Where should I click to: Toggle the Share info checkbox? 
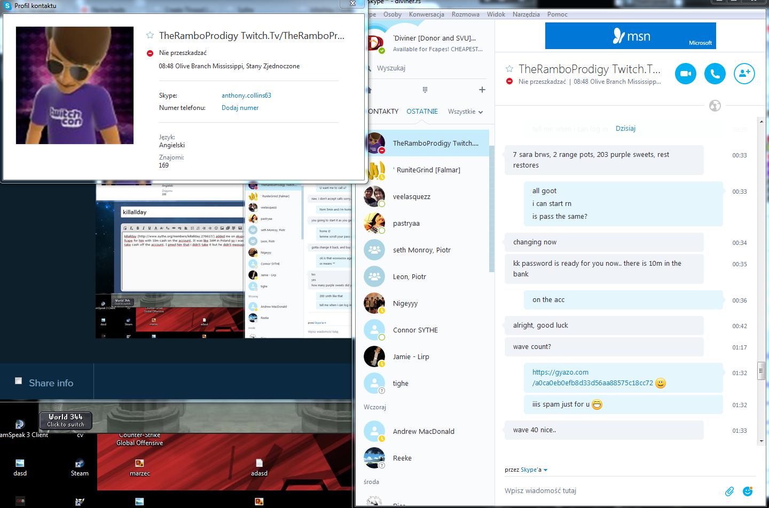[18, 381]
